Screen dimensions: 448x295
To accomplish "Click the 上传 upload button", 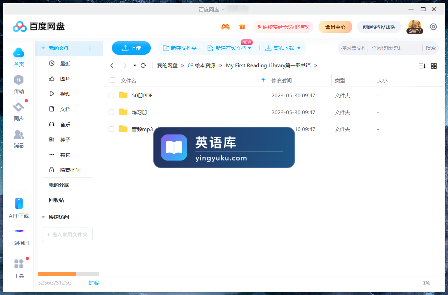I will click(x=131, y=48).
